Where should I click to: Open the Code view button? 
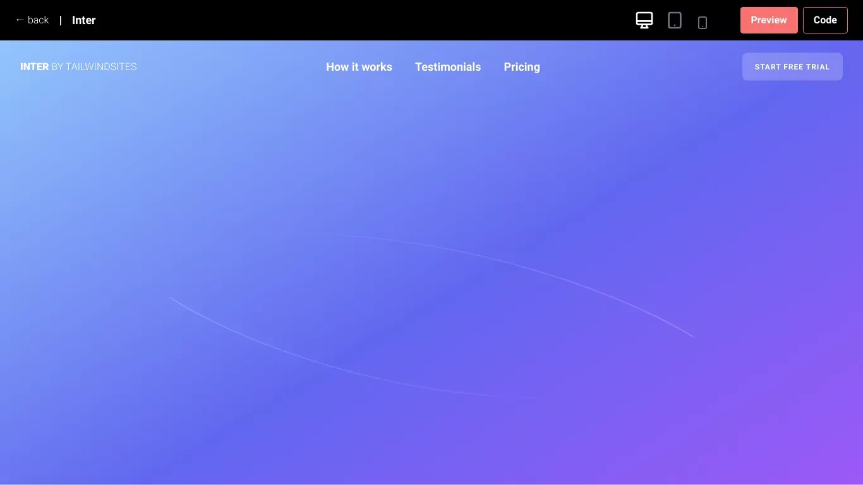point(825,20)
